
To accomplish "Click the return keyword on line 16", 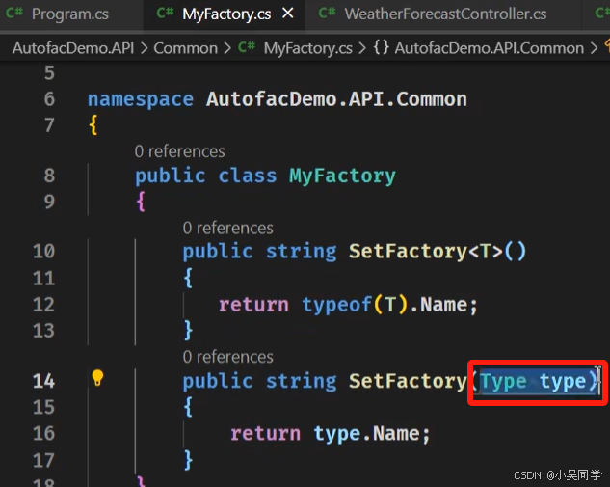I will pyautogui.click(x=265, y=434).
